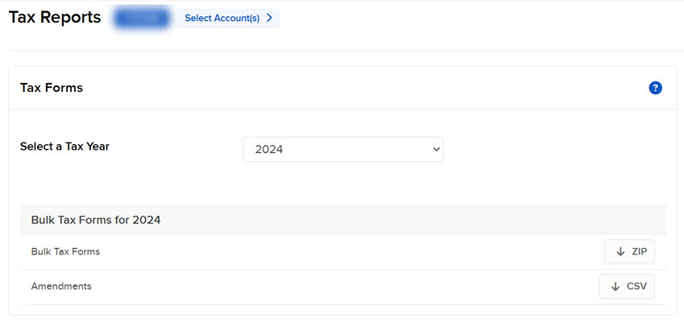Image resolution: width=684 pixels, height=323 pixels.
Task: Click the download arrow on ZIP button
Action: coord(620,252)
